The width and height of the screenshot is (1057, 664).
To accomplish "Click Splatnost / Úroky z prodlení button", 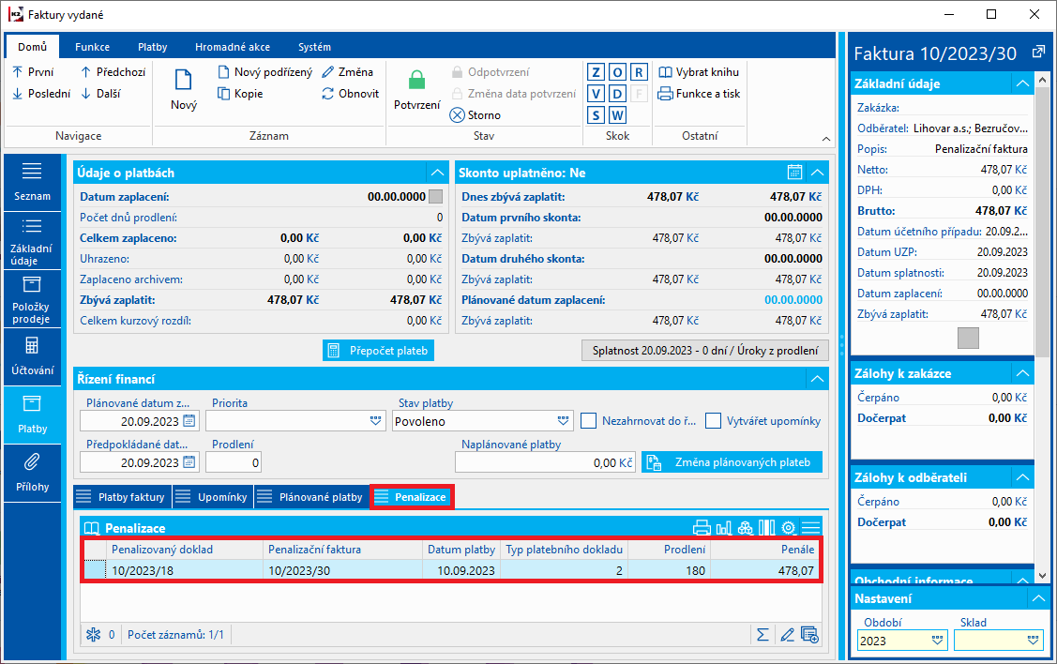I will coord(705,351).
